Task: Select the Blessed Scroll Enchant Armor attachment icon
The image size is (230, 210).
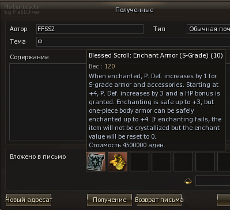Action: pyautogui.click(x=96, y=162)
